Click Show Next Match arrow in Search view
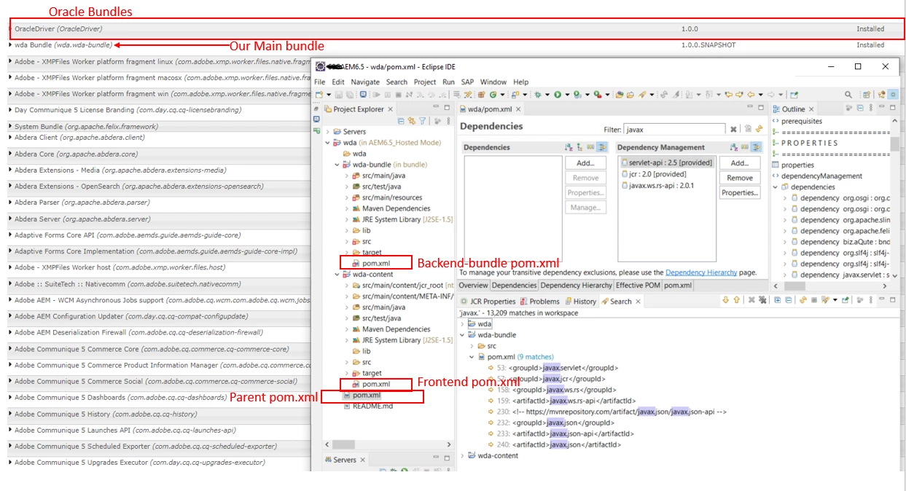This screenshot has height=491, width=906. (x=725, y=300)
